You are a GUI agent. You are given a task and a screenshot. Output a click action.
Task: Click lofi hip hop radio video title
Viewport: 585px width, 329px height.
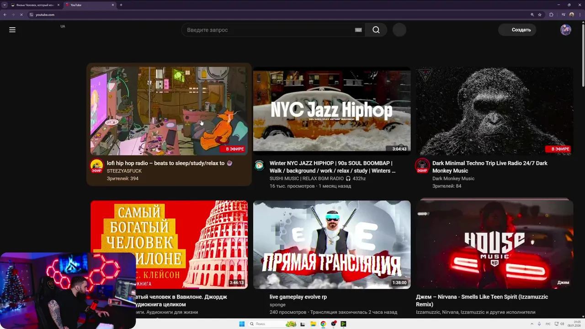coord(170,163)
